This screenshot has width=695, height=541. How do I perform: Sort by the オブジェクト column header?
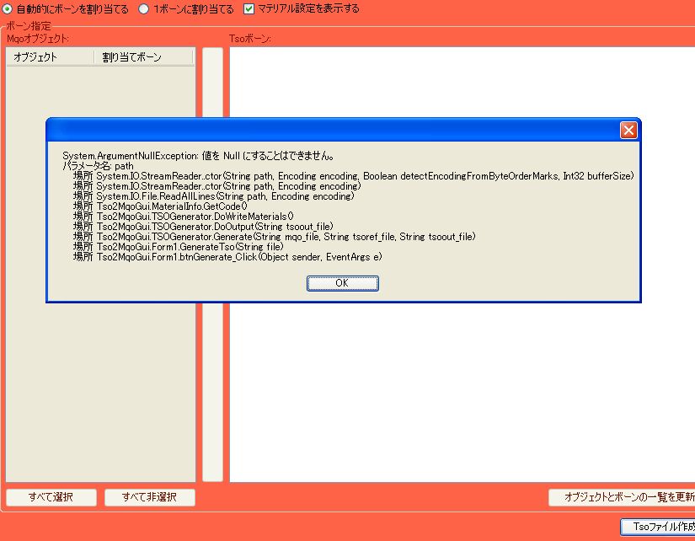click(49, 57)
